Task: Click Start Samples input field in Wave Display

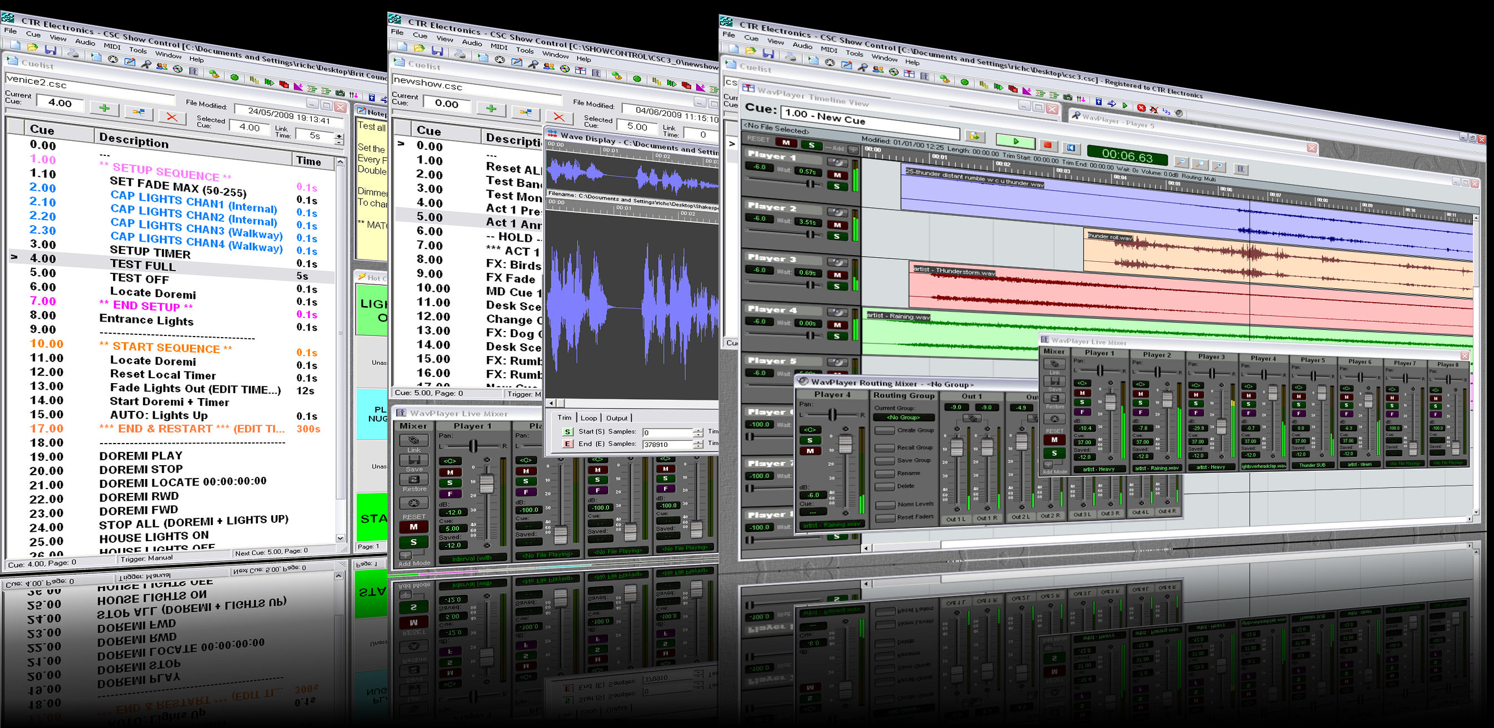Action: point(667,432)
